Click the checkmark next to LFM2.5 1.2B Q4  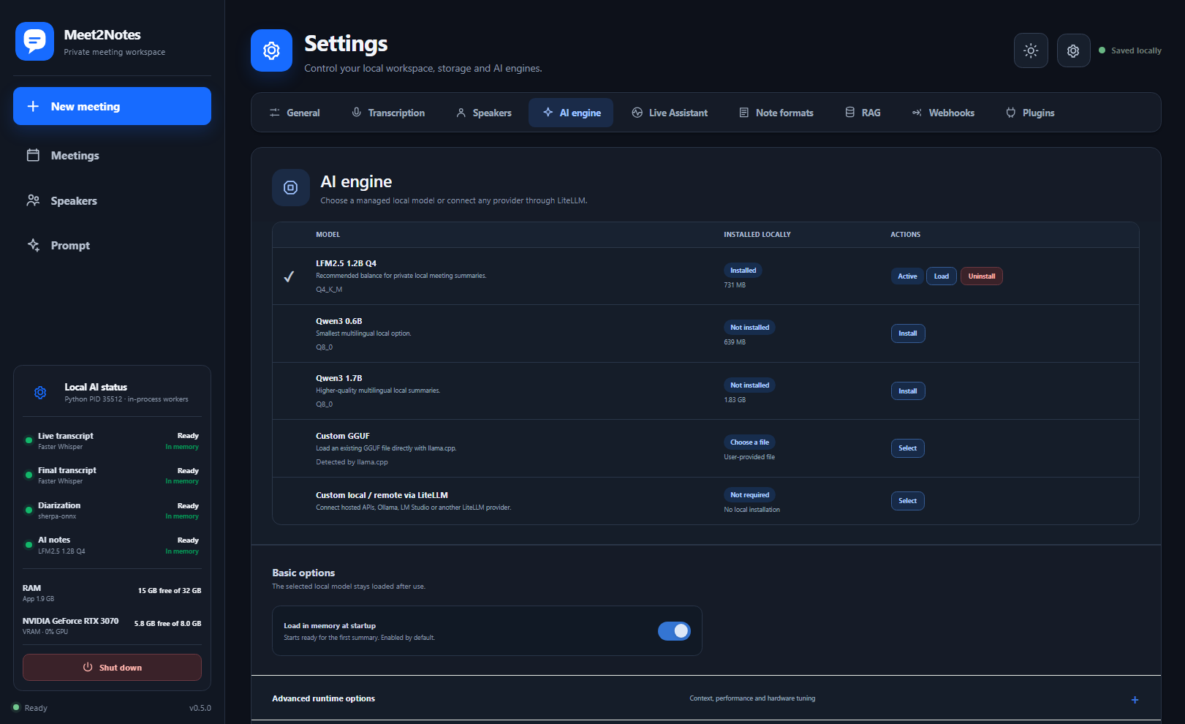coord(289,276)
